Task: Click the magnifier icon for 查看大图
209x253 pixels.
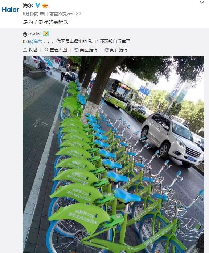Action: (46, 50)
